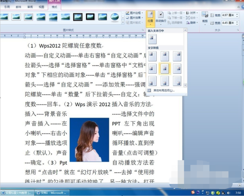Switch to the 视图 tab
This screenshot has height=196, width=244.
[x=41, y=7]
